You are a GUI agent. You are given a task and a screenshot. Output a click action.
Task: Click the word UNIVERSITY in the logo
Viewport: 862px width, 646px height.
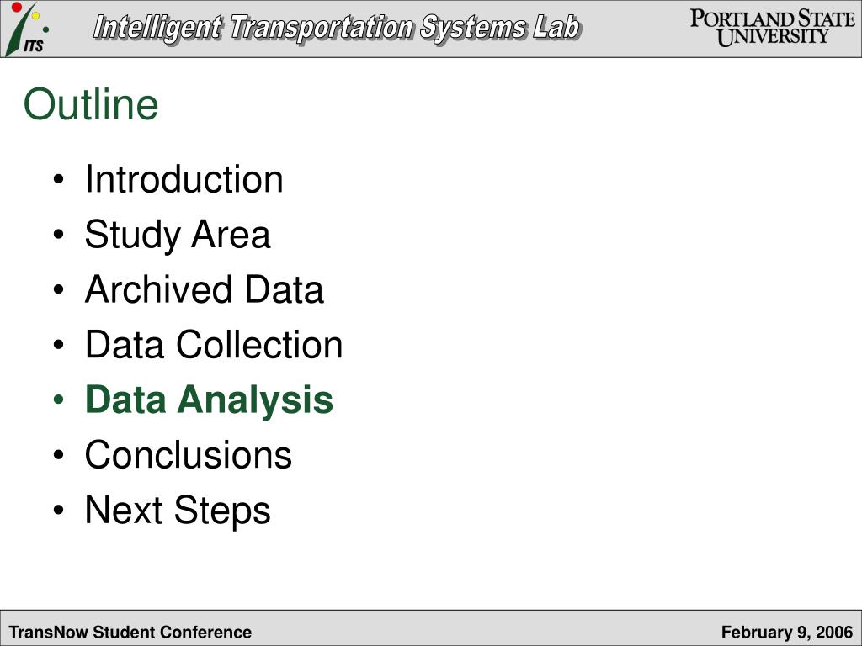click(773, 37)
